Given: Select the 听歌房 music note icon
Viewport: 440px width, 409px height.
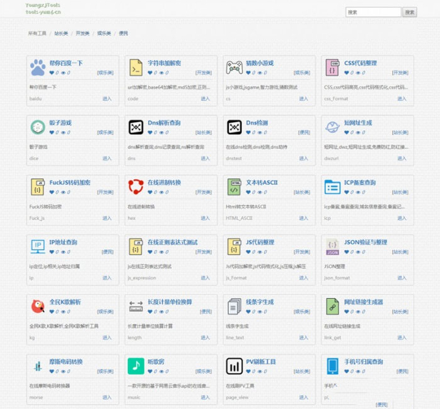Looking at the screenshot, I should pyautogui.click(x=136, y=366).
